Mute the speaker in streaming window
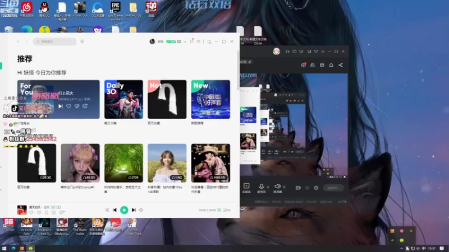 [x=277, y=188]
